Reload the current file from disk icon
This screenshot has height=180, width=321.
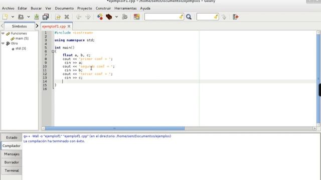click(x=58, y=17)
